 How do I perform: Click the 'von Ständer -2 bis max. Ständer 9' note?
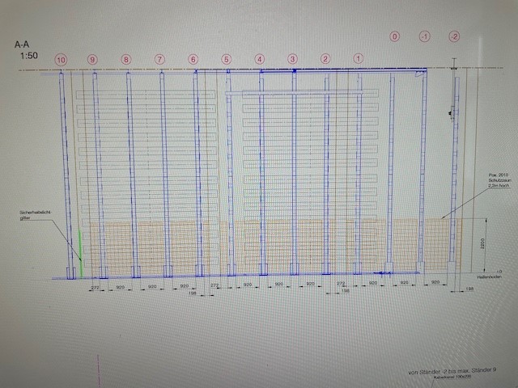click(452, 371)
